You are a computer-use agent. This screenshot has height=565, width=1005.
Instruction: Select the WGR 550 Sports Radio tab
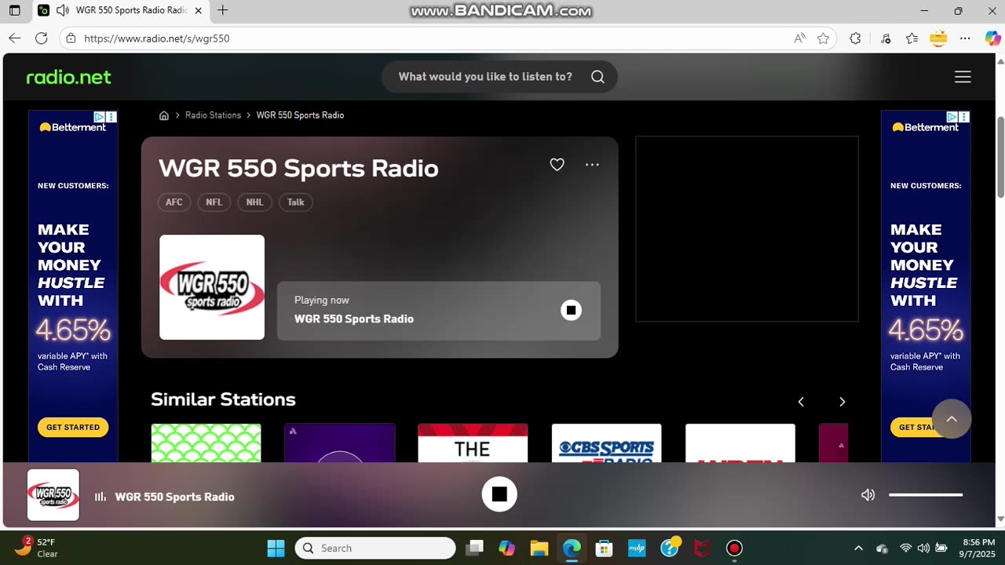tap(122, 11)
